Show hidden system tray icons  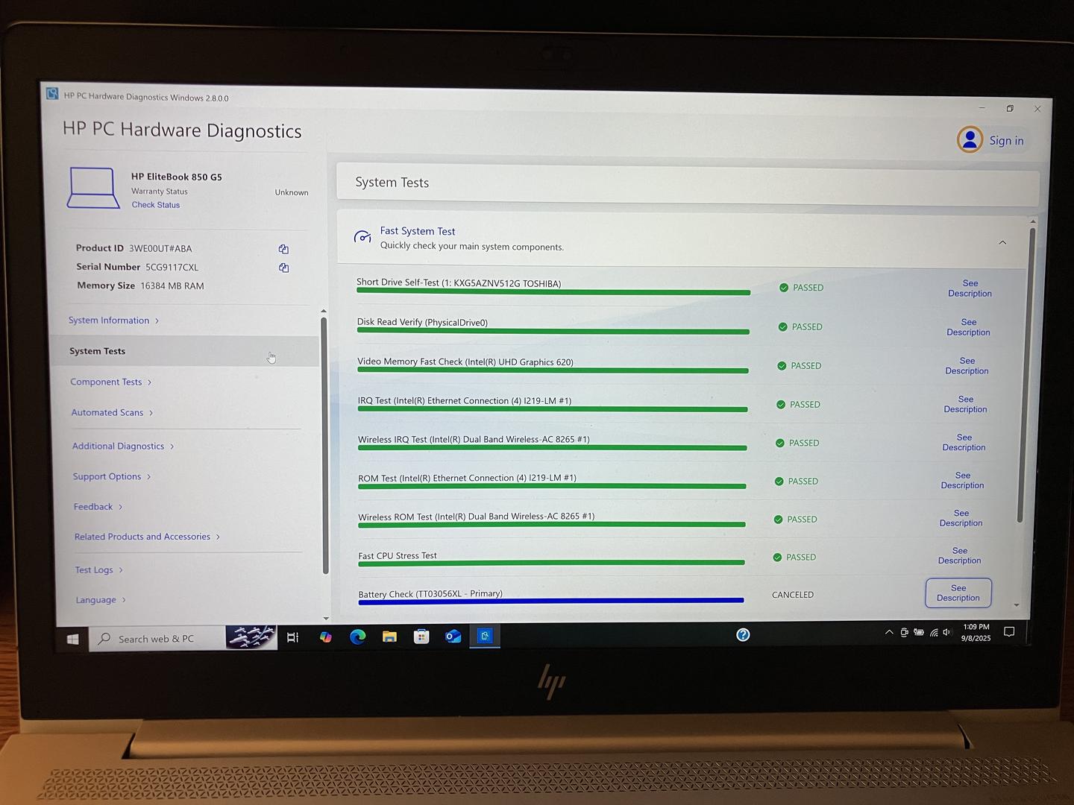[x=889, y=632]
